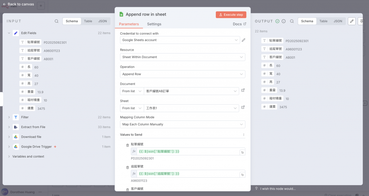Click the Back to canvas link
369x196 pixels.
tap(18, 4)
